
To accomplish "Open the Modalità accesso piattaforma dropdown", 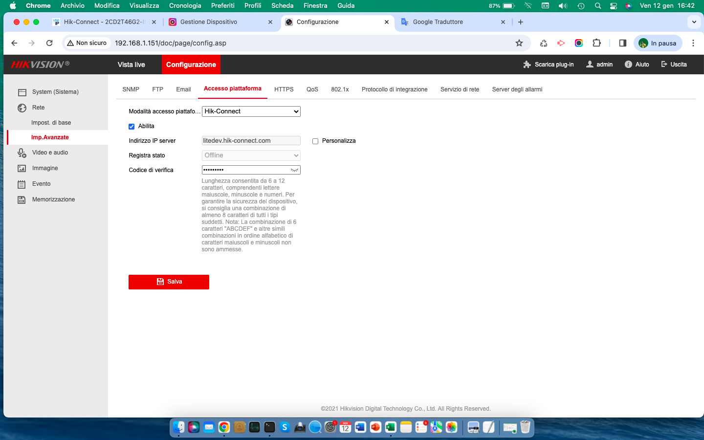I will tap(251, 111).
